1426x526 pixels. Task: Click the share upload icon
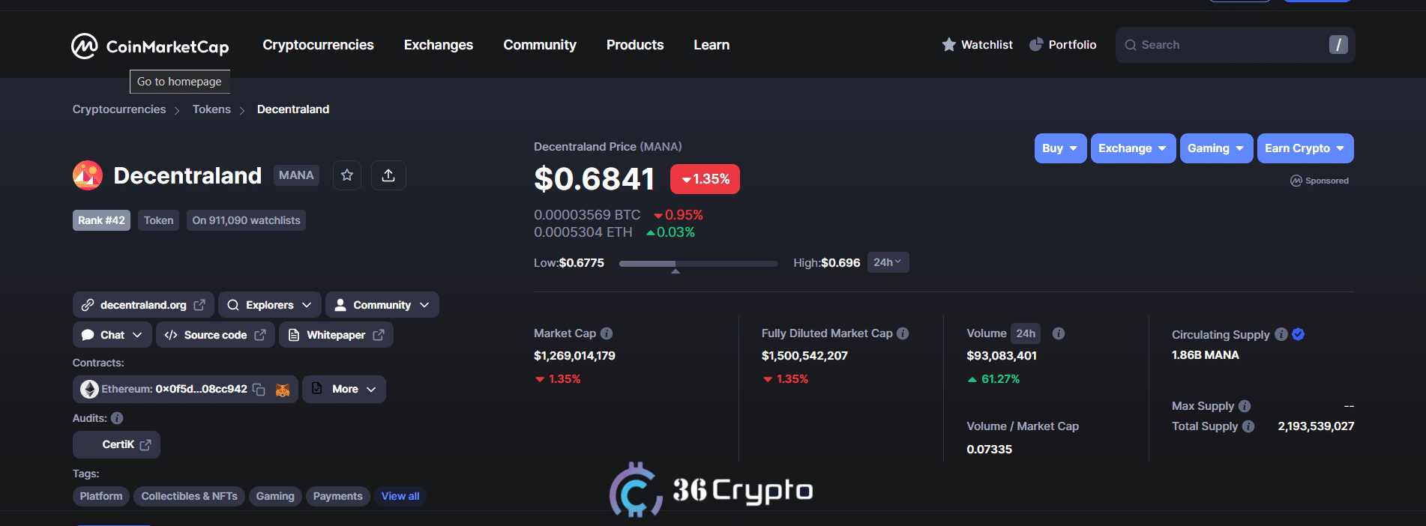pyautogui.click(x=388, y=175)
